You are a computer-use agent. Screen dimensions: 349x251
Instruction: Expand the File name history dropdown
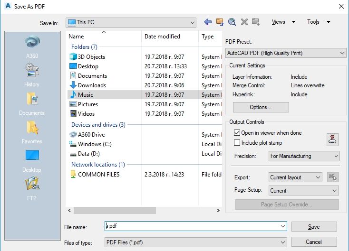(x=283, y=226)
